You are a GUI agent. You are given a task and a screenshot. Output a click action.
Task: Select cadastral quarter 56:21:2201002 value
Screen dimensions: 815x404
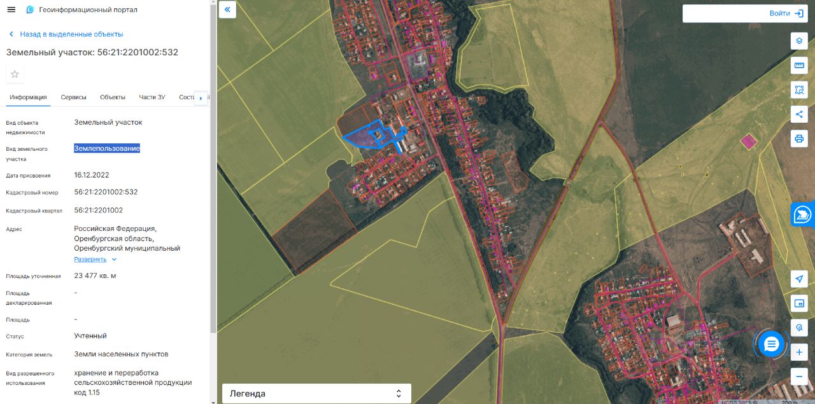99,210
